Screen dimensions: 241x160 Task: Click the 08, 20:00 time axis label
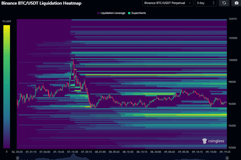coord(155,152)
